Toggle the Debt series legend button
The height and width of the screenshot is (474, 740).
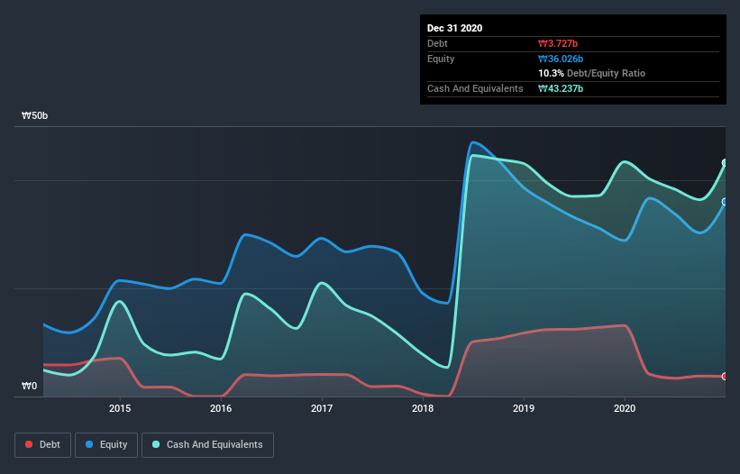click(x=43, y=445)
